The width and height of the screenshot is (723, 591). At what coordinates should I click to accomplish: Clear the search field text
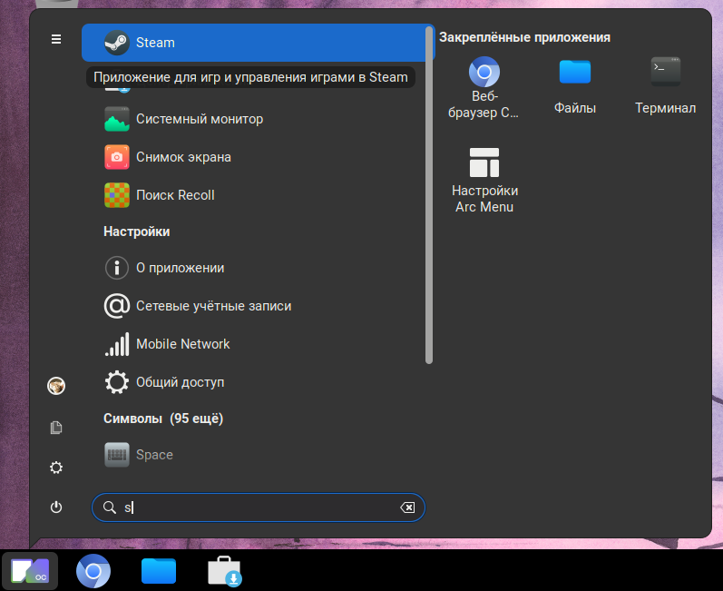tap(408, 507)
